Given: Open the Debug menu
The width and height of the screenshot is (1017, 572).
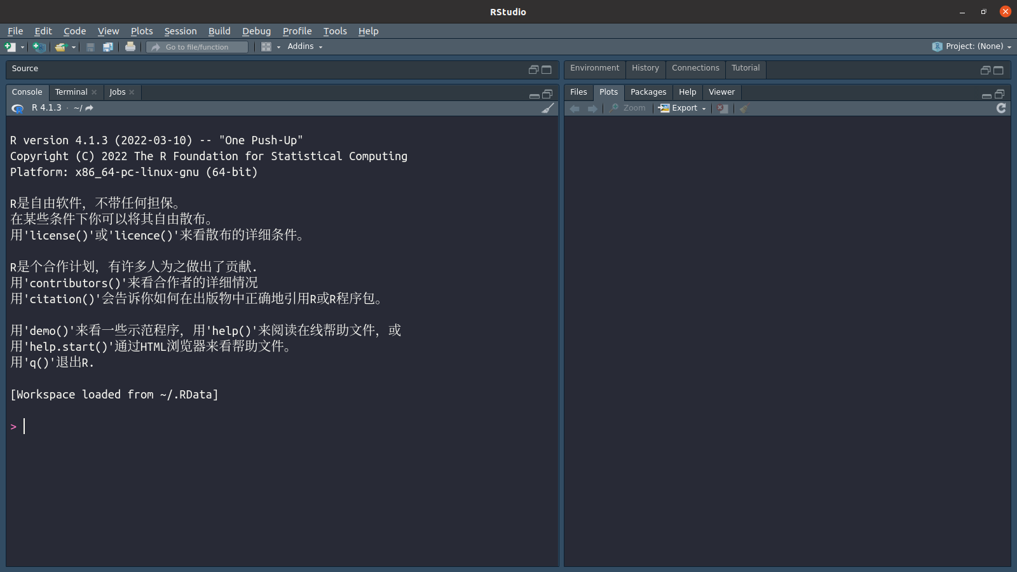Looking at the screenshot, I should point(256,31).
